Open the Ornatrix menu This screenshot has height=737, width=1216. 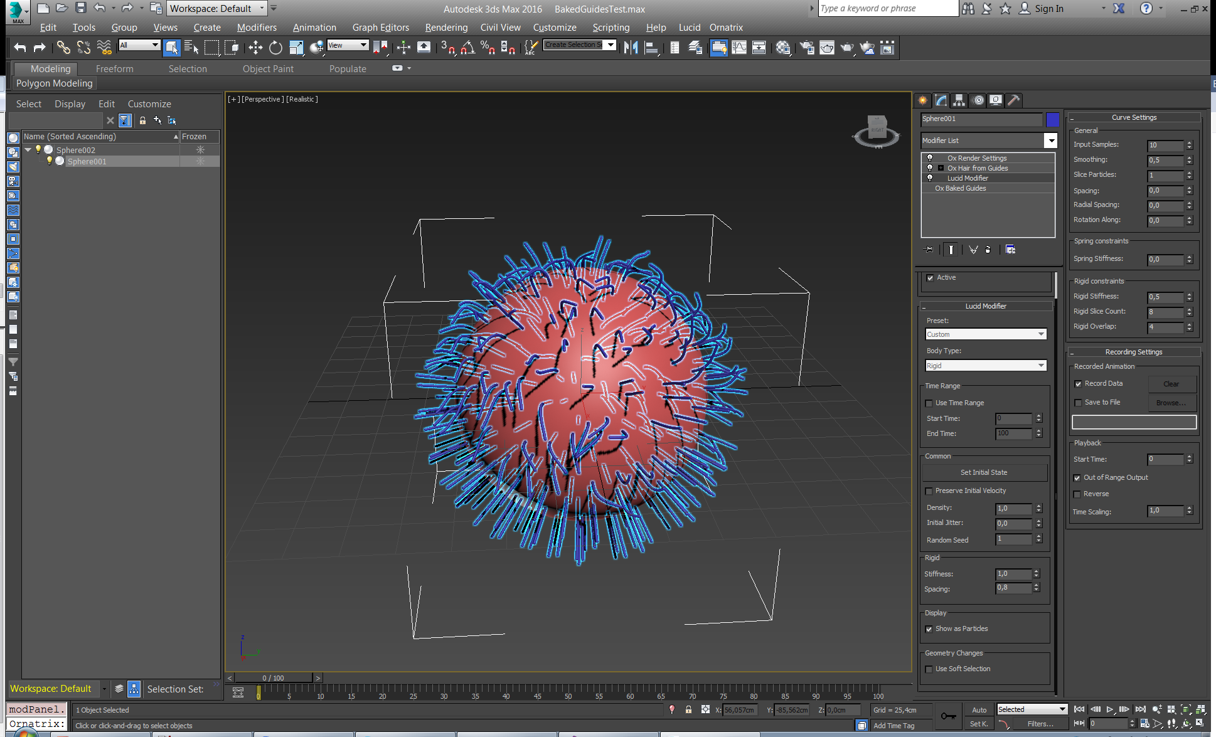pos(726,28)
